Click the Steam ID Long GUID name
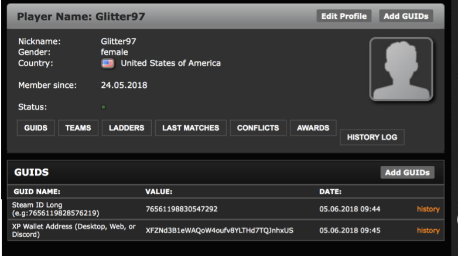 (x=56, y=209)
